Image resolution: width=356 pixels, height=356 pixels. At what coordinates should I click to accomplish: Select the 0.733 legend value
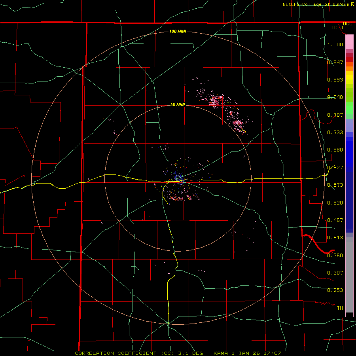pyautogui.click(x=335, y=133)
